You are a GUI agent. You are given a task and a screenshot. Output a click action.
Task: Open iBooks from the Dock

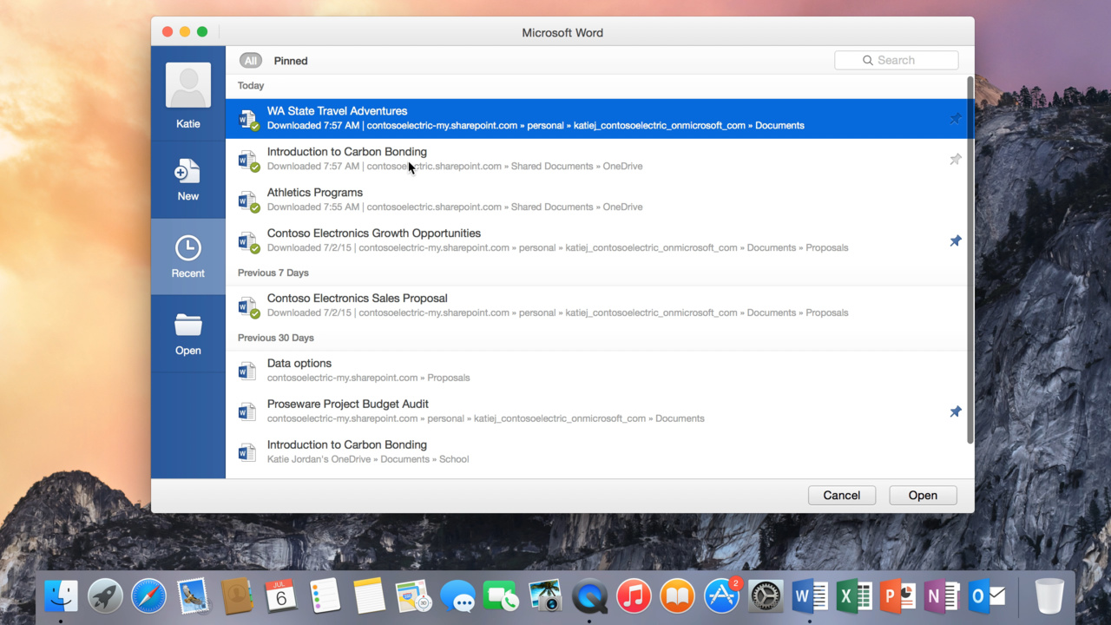pyautogui.click(x=678, y=596)
